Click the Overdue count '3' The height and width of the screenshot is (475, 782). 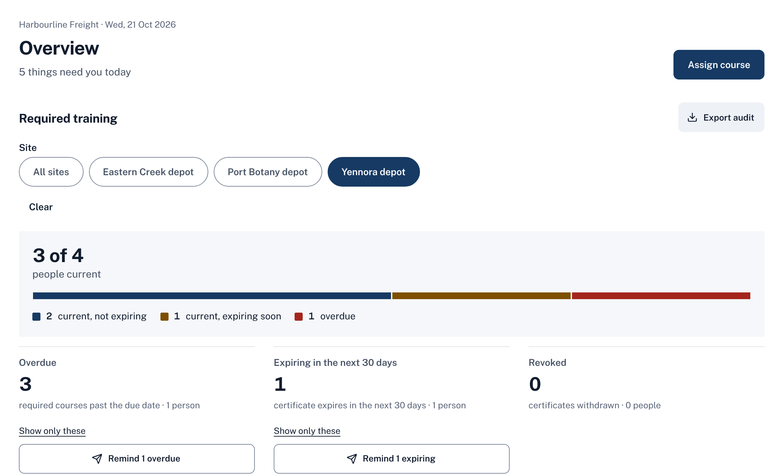point(25,384)
